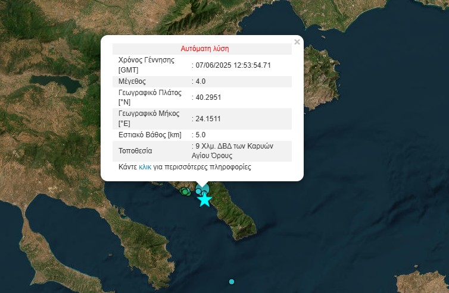The width and height of the screenshot is (449, 293).
Task: Click the 'Τοποθεσία' label
Action: point(135,151)
